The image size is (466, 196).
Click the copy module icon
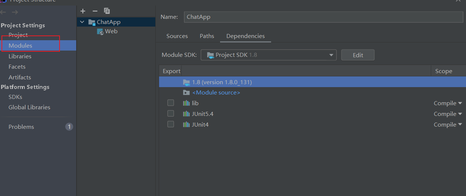(x=107, y=11)
